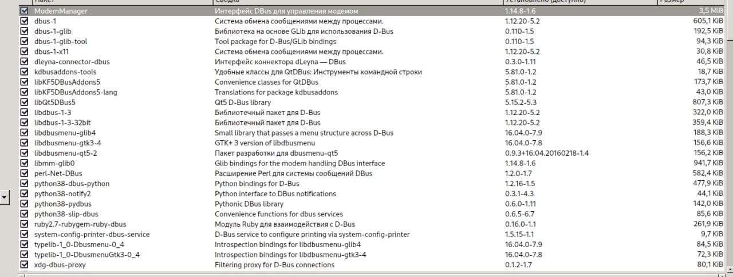Viewport: 733px width, 277px height.
Task: Select package name libQt5DBus5
Action: (55, 102)
